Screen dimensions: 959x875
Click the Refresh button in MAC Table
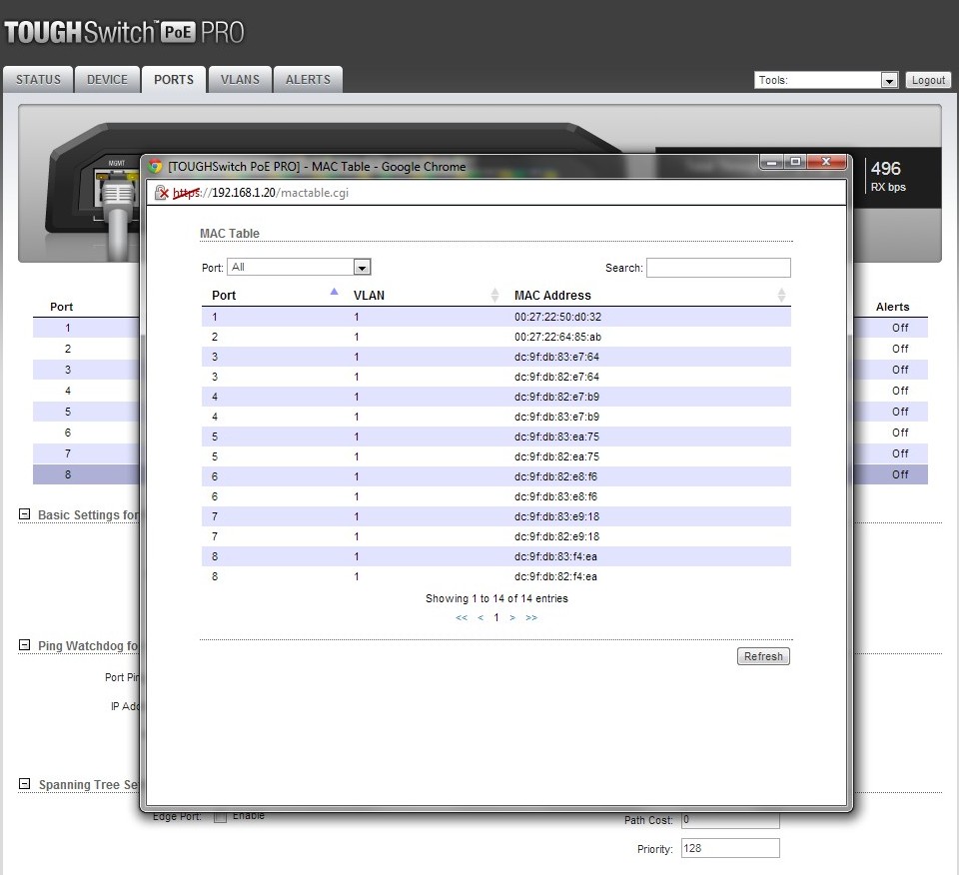(x=763, y=656)
